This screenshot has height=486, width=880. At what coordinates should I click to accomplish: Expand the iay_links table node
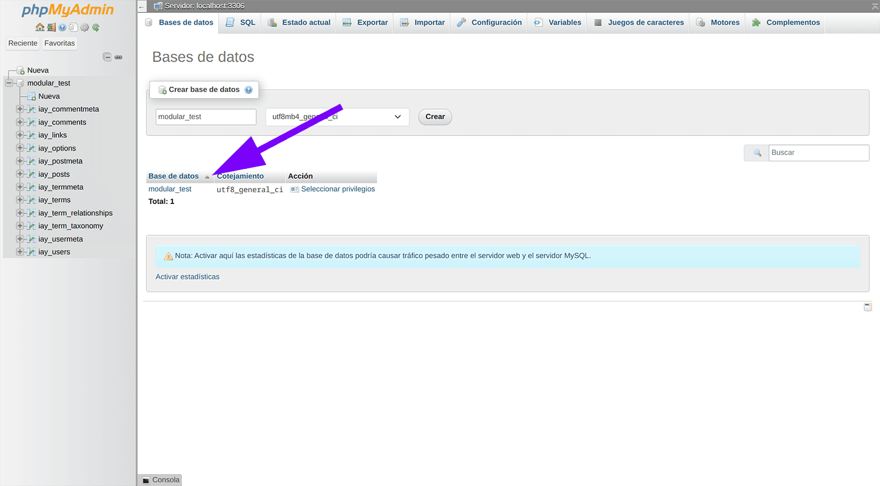[20, 135]
